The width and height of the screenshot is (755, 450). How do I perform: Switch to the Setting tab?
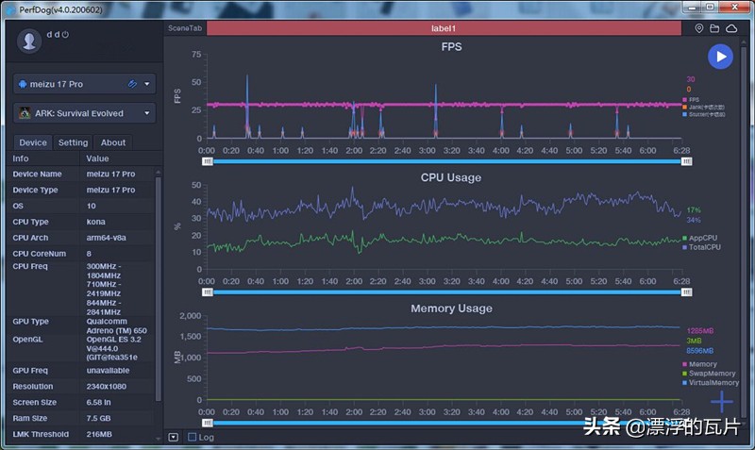[x=74, y=142]
